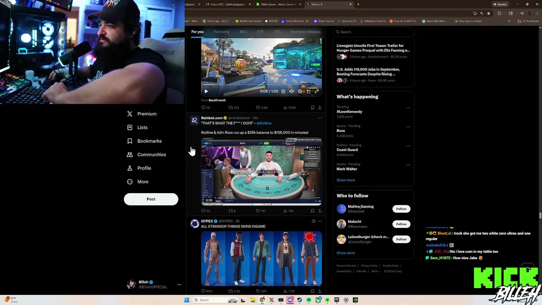This screenshot has height=305, width=542.
Task: Open the Premium page in X sidebar
Action: 142,114
